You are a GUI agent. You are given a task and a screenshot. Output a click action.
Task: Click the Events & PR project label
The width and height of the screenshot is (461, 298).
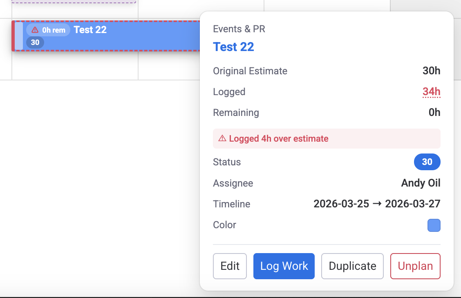point(239,29)
